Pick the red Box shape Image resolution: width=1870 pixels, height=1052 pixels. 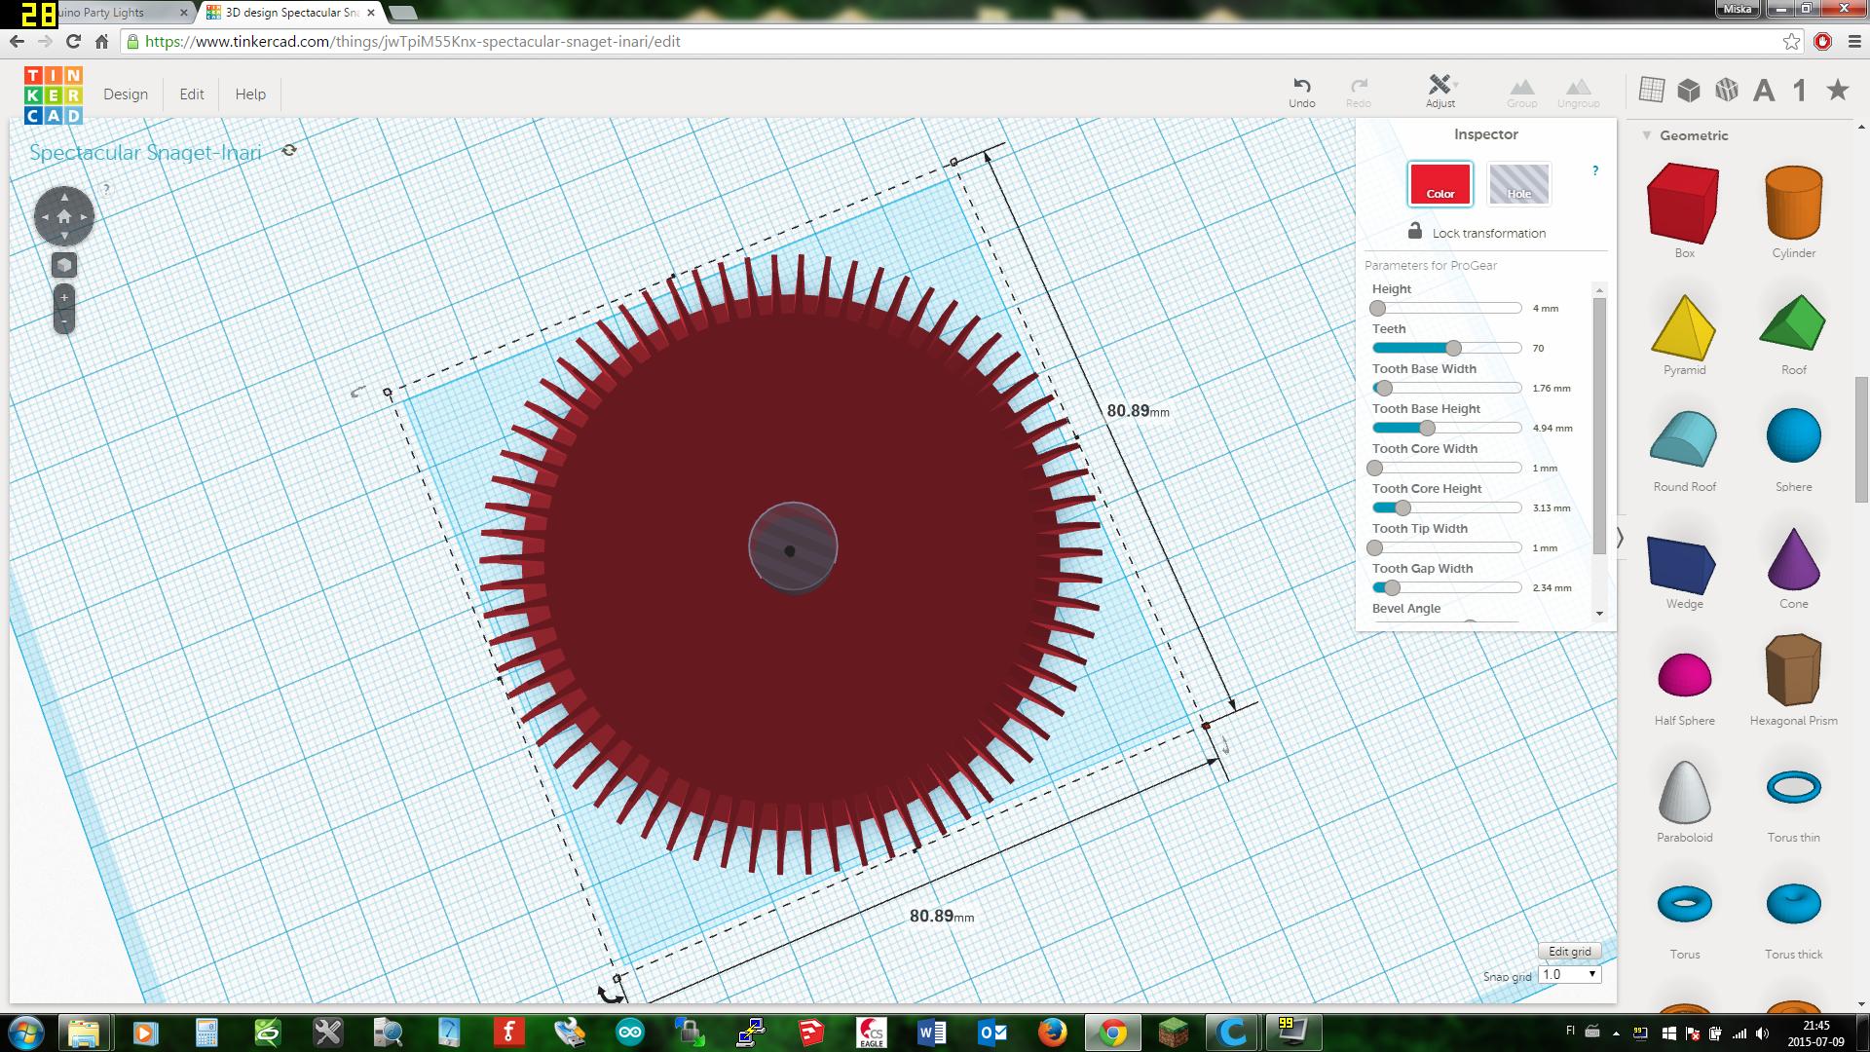pyautogui.click(x=1684, y=203)
